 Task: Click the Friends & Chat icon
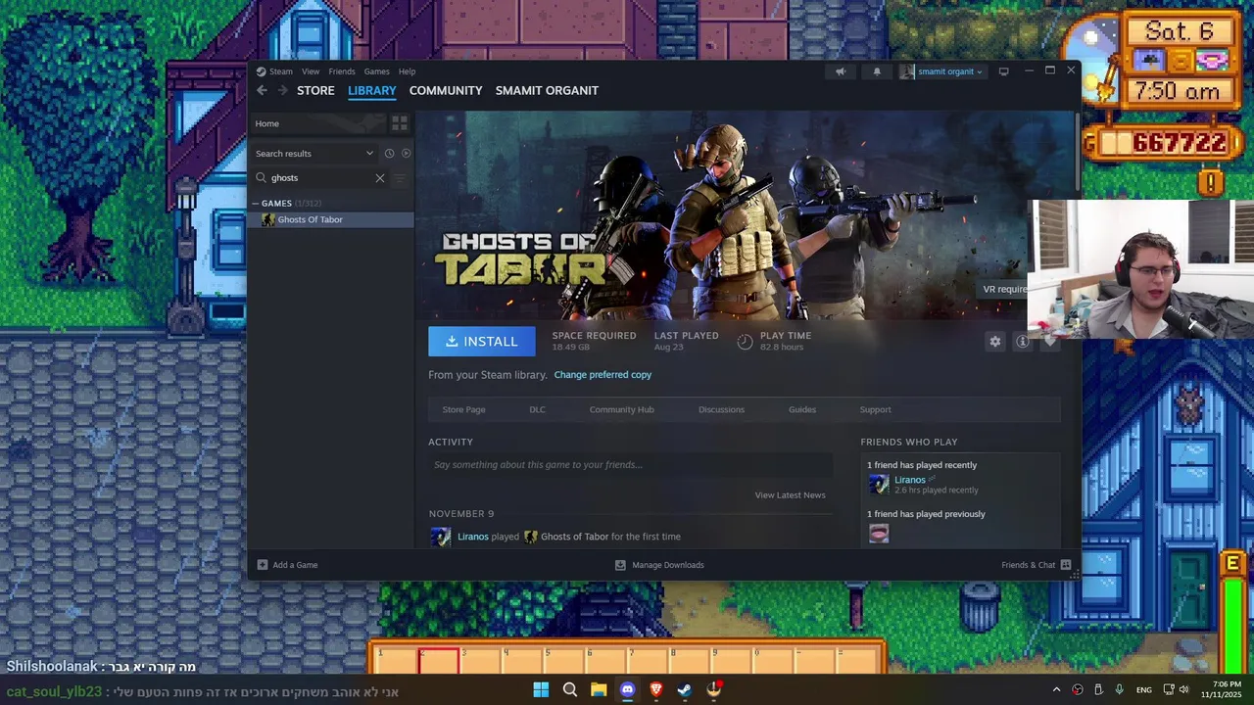click(x=1066, y=565)
